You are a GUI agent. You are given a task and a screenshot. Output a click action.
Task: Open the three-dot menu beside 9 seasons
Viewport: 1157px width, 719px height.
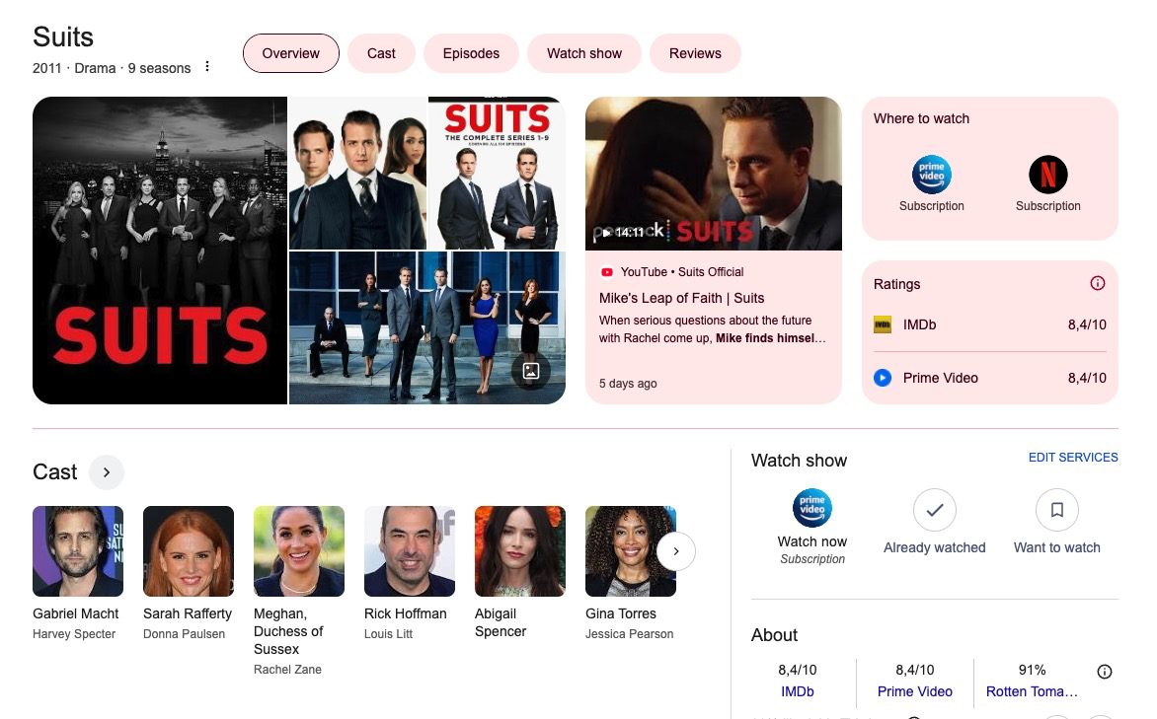207,67
